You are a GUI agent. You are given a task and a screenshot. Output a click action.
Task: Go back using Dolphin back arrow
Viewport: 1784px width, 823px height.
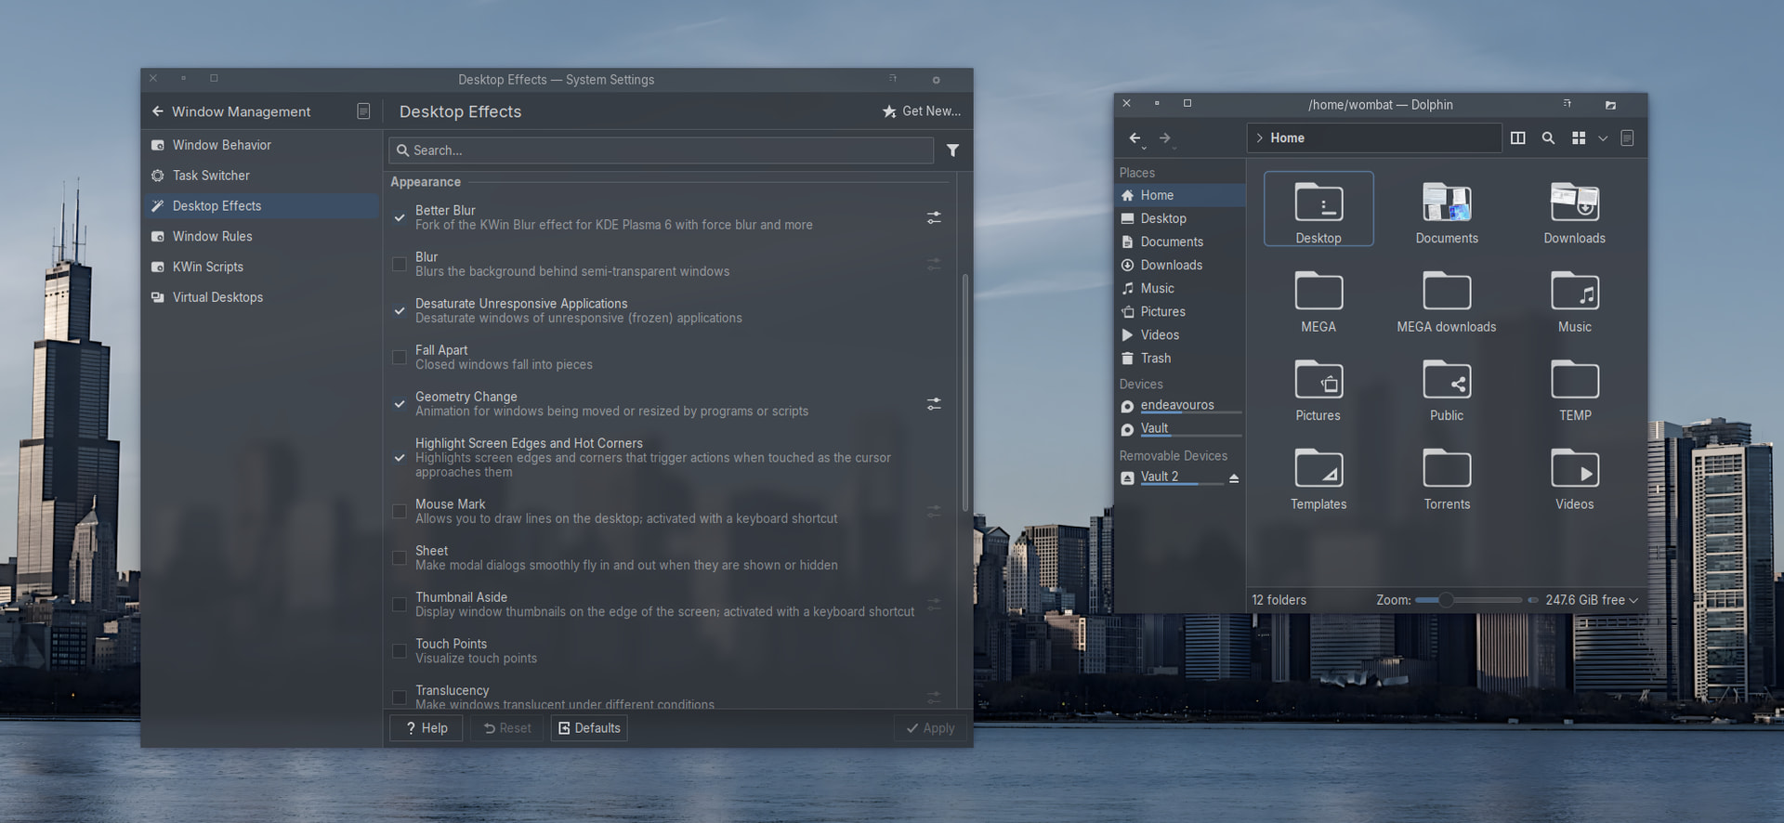[x=1135, y=138]
